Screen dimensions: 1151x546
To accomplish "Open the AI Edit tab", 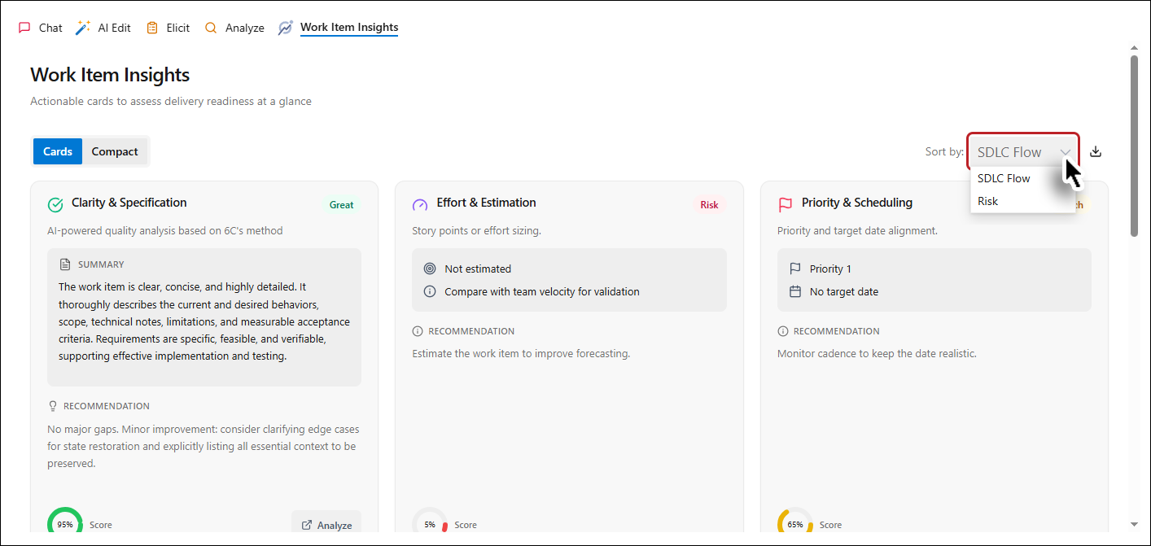I will (x=103, y=28).
